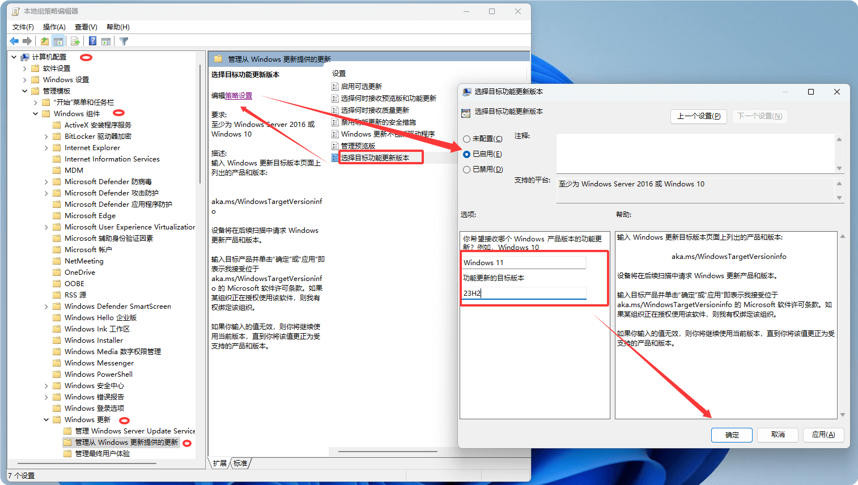Image resolution: width=858 pixels, height=485 pixels.
Task: Select the 已禁用 radio button
Action: click(466, 169)
